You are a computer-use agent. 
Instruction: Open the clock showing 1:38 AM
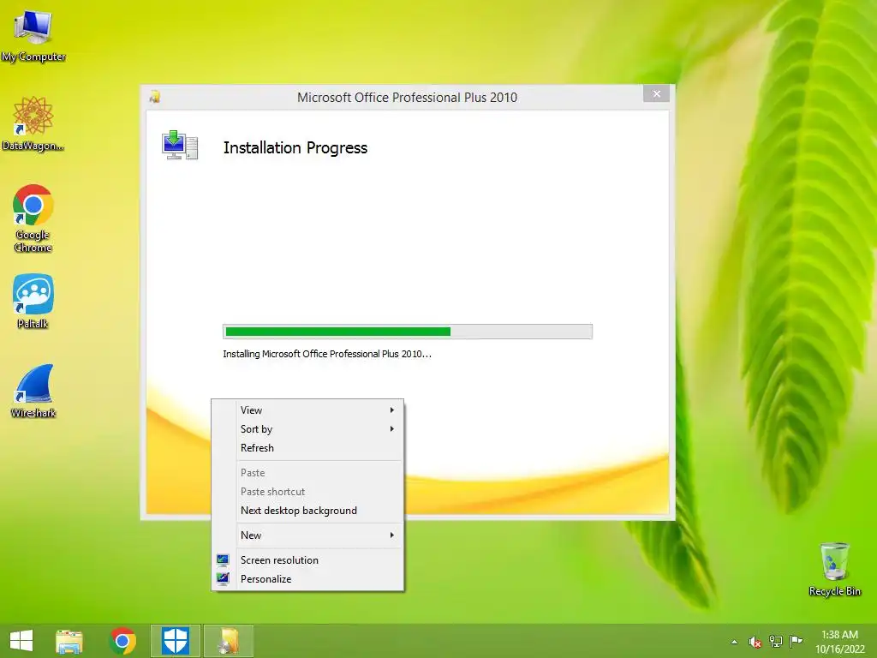(839, 642)
